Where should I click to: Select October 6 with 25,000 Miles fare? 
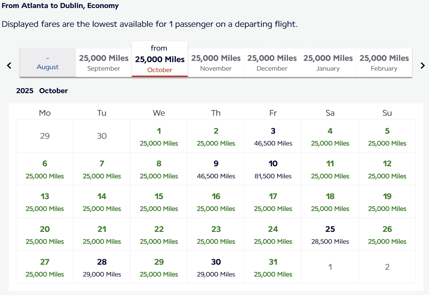[45, 169]
